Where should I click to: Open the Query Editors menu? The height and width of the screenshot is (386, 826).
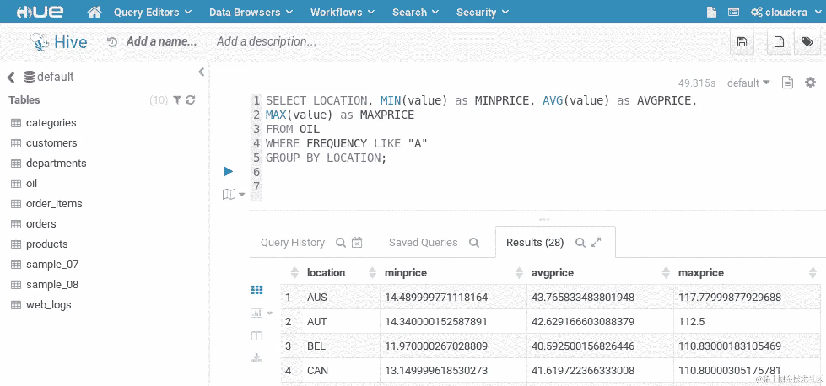(153, 12)
